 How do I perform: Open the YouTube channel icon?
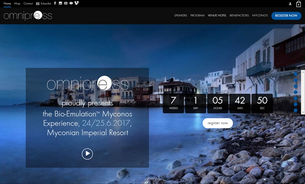pyautogui.click(x=71, y=3)
